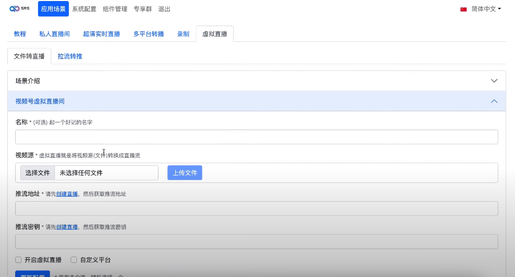The width and height of the screenshot is (515, 277).
Task: Click the 名称 text input field
Action: 256,137
